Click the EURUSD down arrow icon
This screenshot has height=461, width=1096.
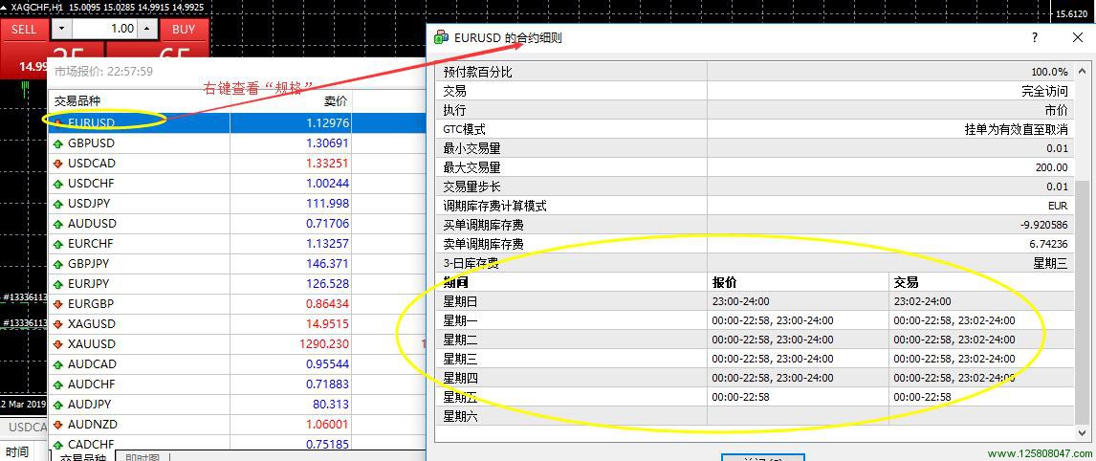tap(58, 123)
